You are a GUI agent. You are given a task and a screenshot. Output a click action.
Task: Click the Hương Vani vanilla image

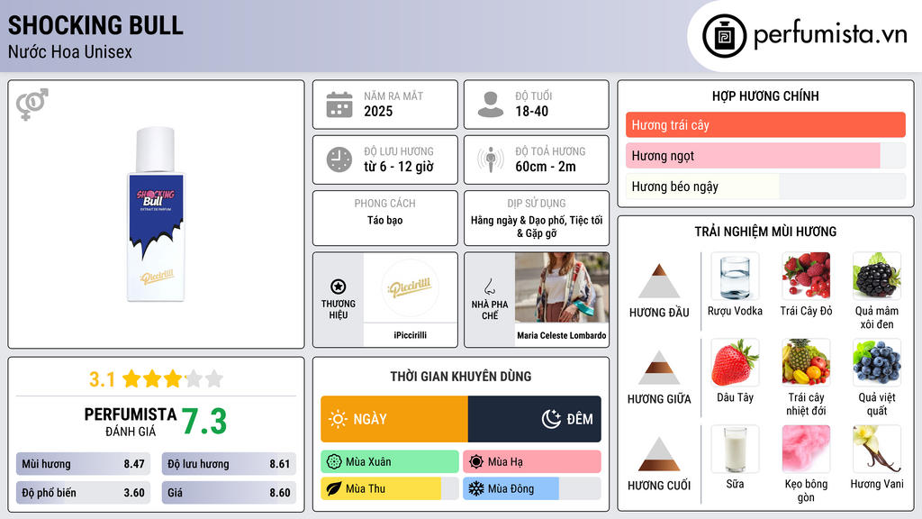tap(877, 450)
